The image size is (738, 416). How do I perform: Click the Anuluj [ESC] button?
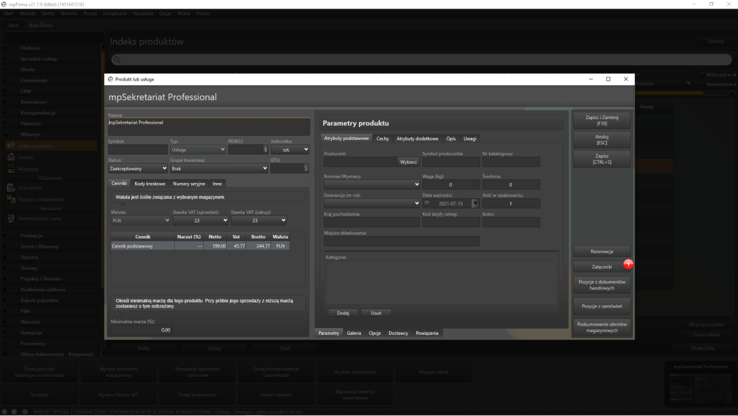(602, 140)
